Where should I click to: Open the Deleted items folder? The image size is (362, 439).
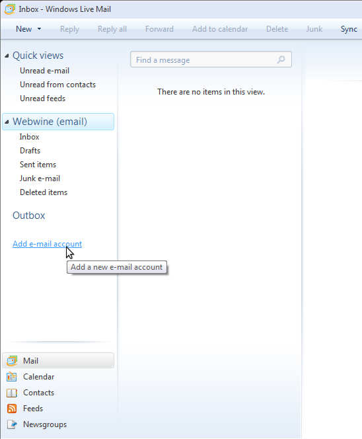click(44, 192)
